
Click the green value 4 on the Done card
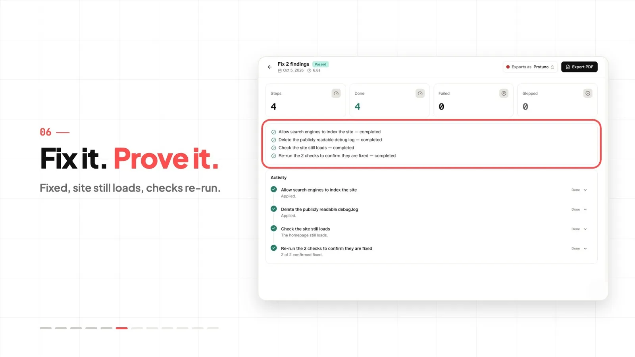(358, 107)
